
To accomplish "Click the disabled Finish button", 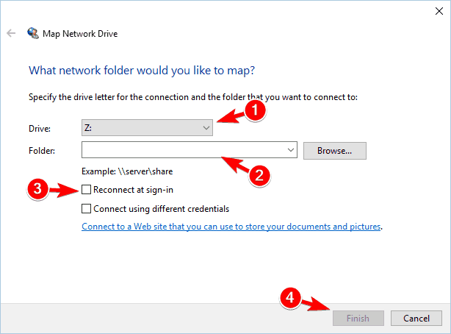I will tap(358, 318).
